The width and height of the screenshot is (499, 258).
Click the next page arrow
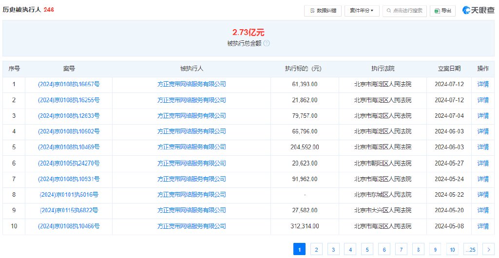click(488, 249)
